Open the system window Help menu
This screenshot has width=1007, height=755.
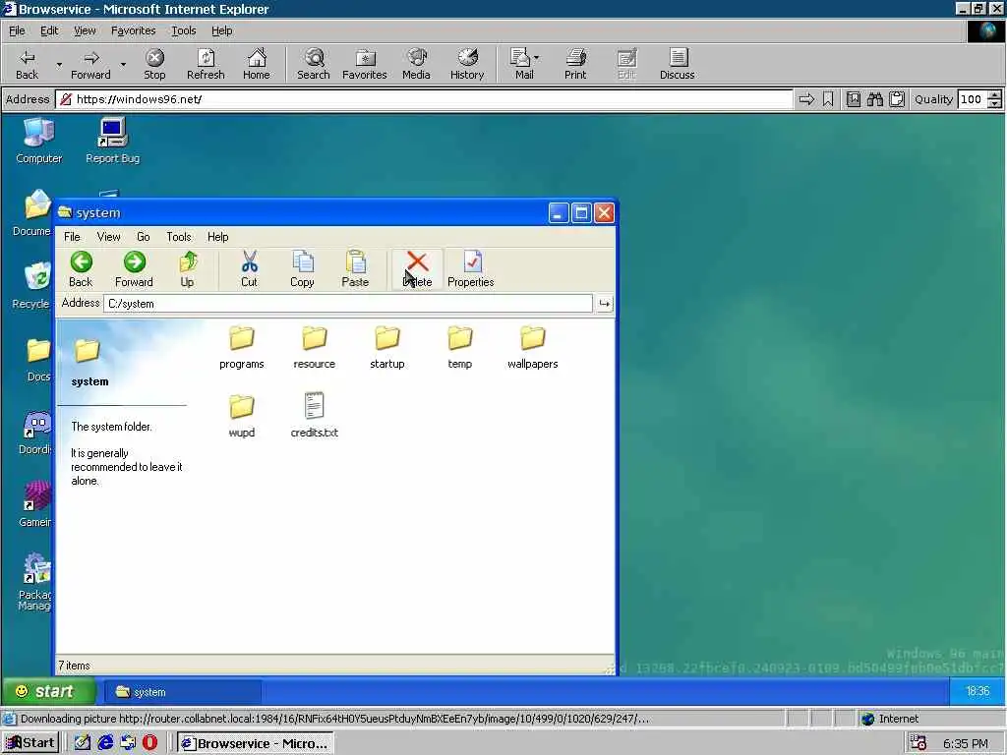[217, 237]
